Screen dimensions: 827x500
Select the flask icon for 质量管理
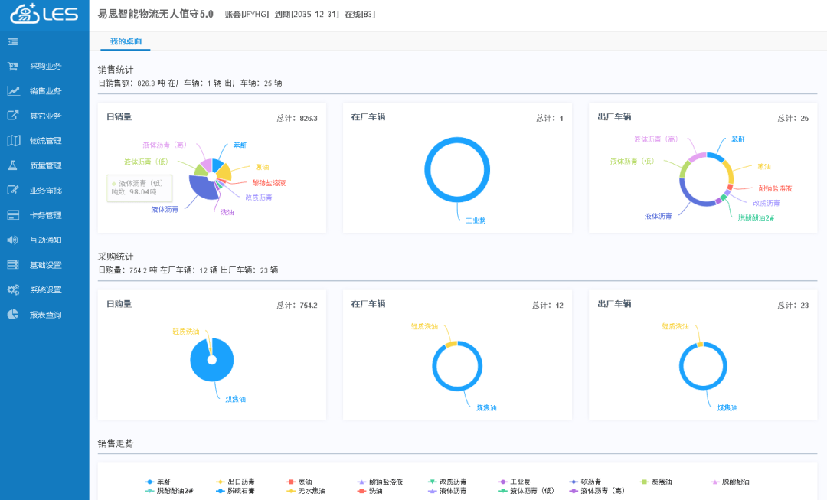pos(13,165)
